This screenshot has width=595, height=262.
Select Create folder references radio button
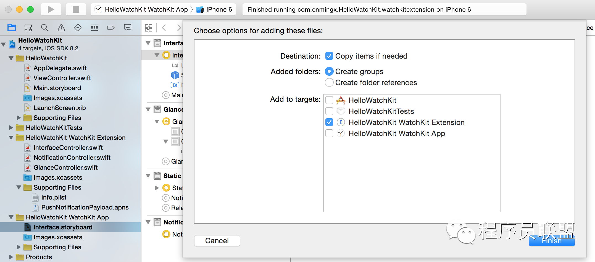coord(329,83)
